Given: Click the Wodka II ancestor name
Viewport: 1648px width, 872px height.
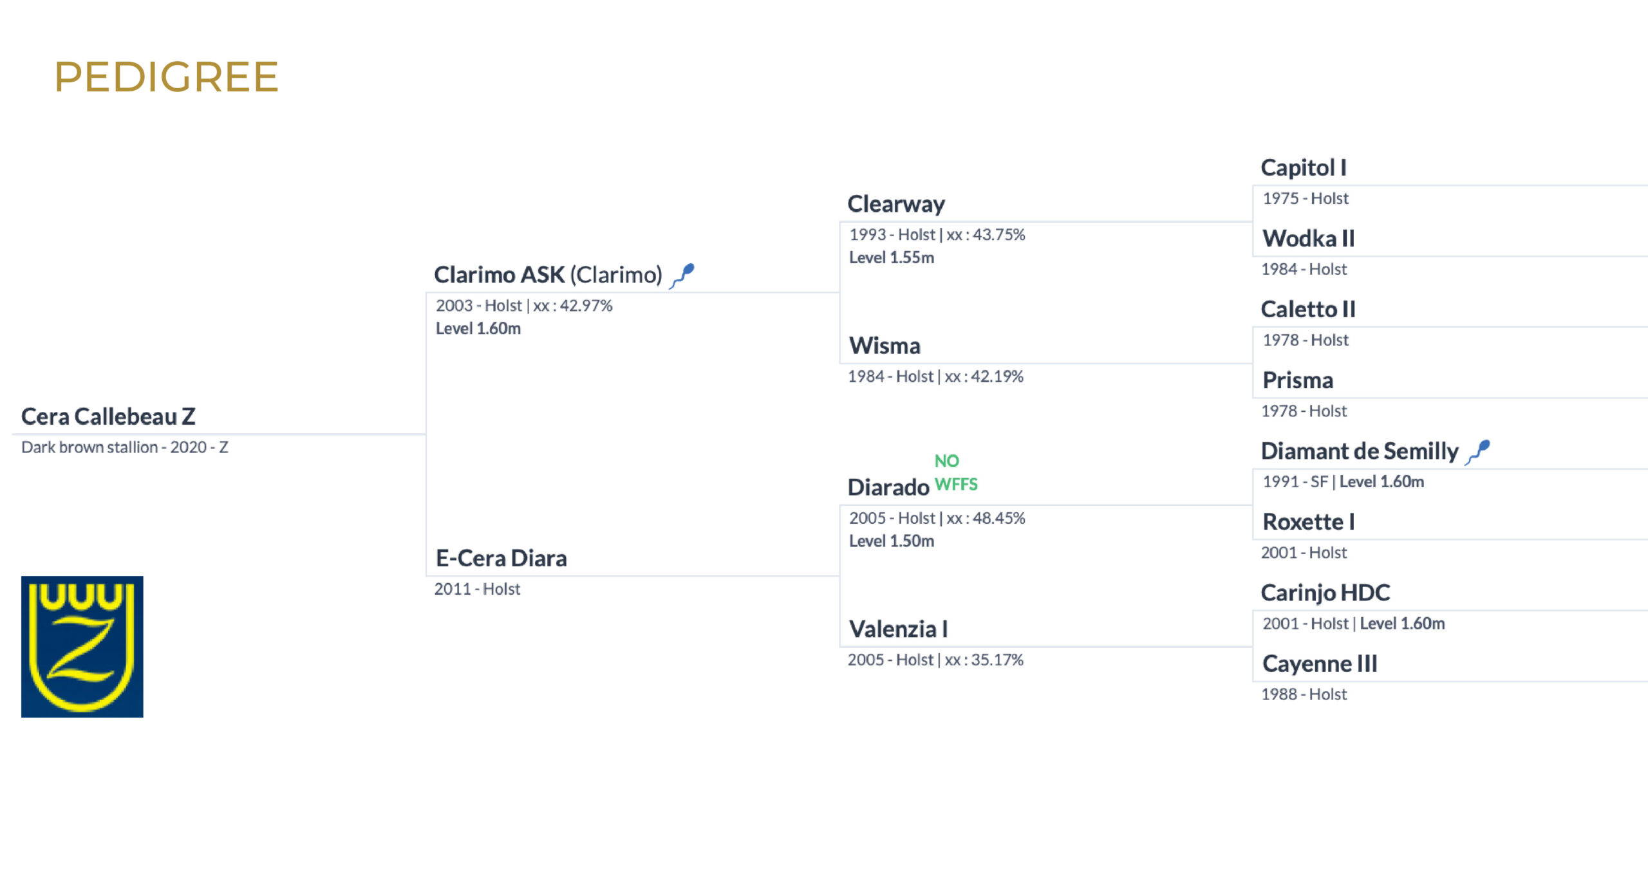Looking at the screenshot, I should (1308, 239).
